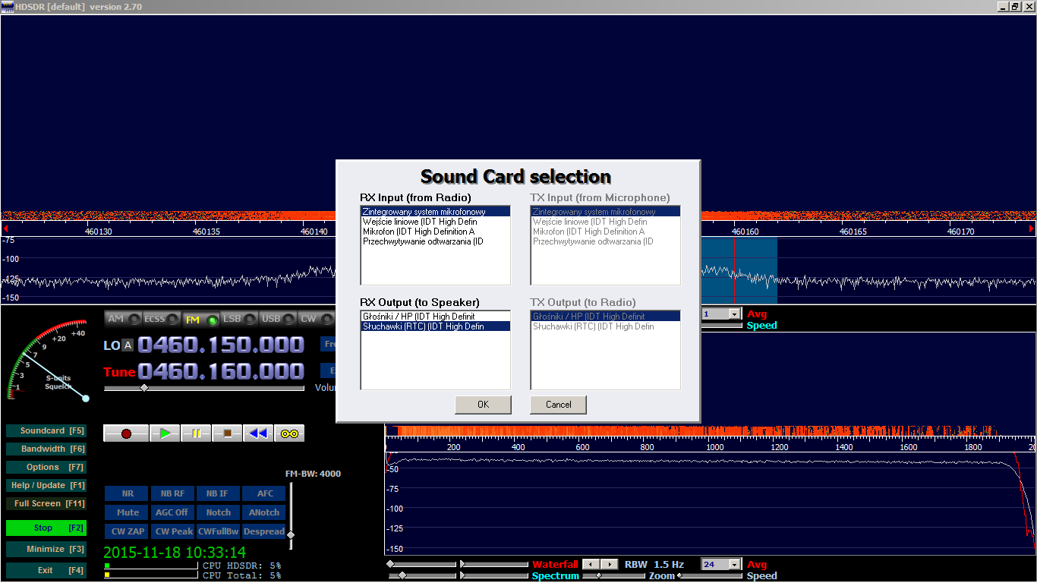Viewport: 1037px width, 583px height.
Task: Toggle the loop playback button
Action: tap(289, 433)
